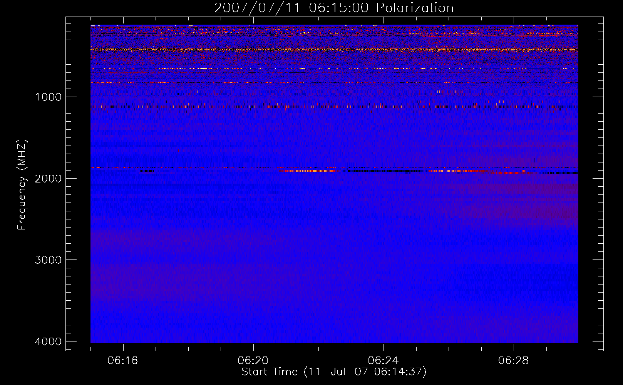Click the 4000 frequency tick label
The width and height of the screenshot is (623, 385).
point(48,341)
